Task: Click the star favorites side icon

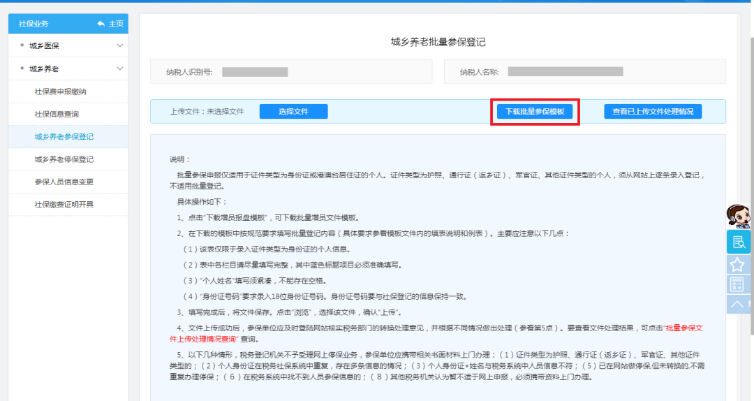Action: tap(737, 264)
